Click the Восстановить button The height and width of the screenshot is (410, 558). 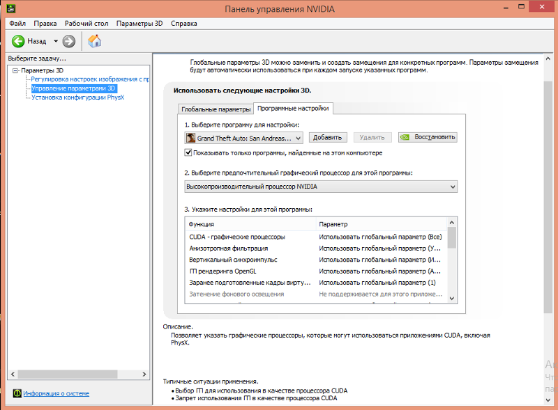(x=428, y=137)
